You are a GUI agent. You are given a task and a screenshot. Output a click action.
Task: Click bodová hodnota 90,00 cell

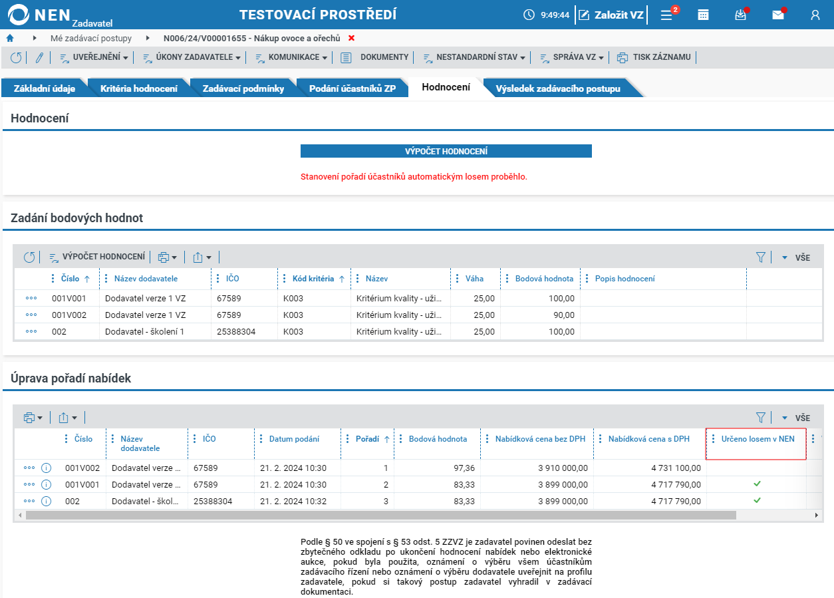[x=540, y=315]
